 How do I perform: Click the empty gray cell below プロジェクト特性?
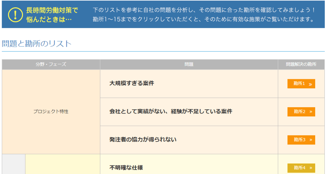coord(13,164)
